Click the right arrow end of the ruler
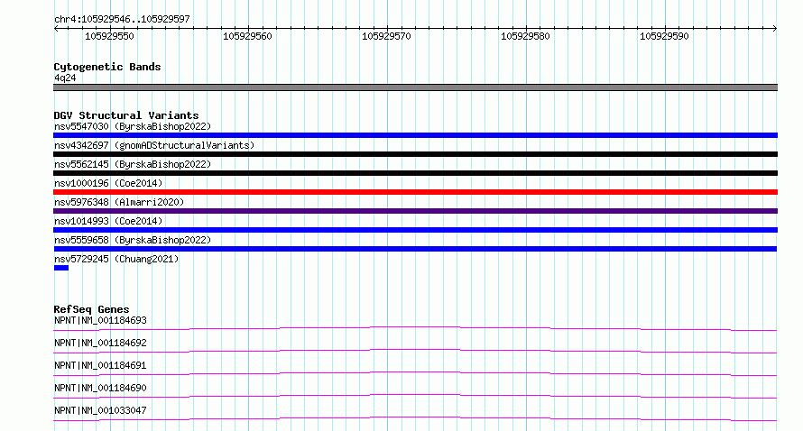This screenshot has height=431, width=803. click(x=775, y=28)
